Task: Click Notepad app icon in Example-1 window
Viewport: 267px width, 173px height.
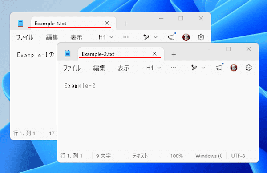Action: (x=20, y=23)
